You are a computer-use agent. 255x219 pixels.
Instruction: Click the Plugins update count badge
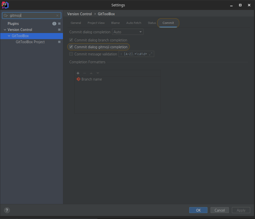coord(54,24)
